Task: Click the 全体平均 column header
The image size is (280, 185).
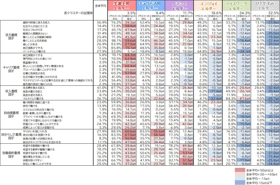Action: (x=101, y=6)
